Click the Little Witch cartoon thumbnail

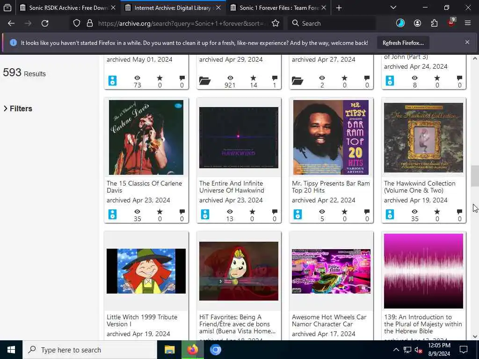(x=146, y=271)
